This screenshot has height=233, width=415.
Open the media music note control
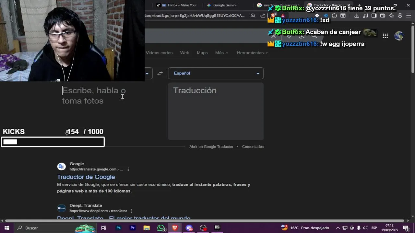coord(365,16)
